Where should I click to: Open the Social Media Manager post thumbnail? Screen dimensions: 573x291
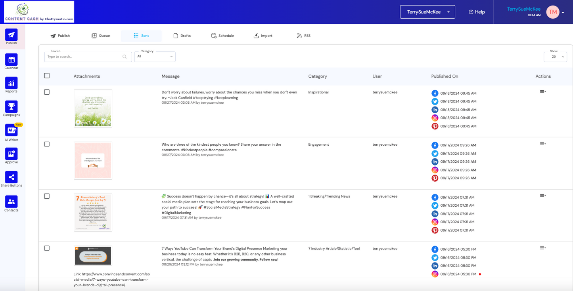[x=93, y=213]
